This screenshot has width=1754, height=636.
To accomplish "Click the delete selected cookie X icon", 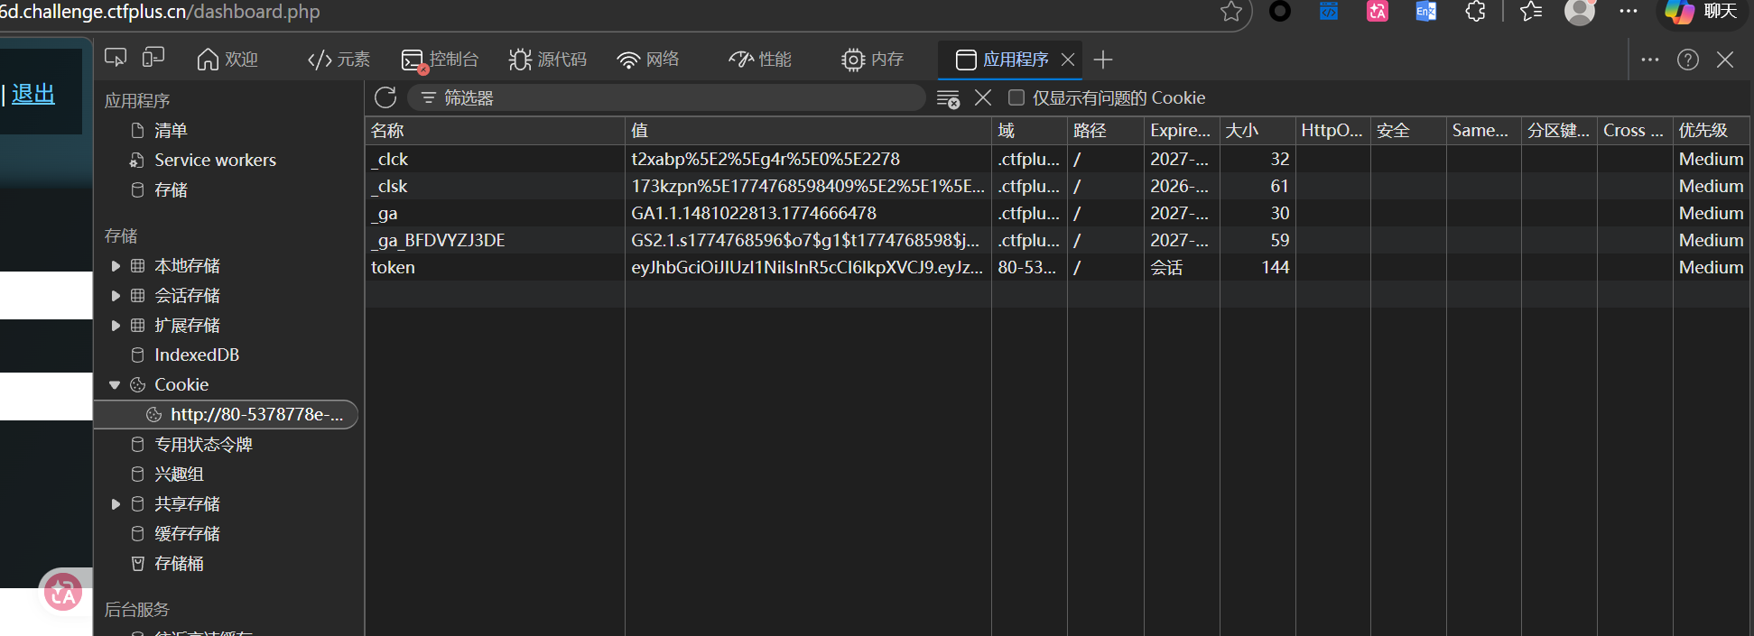I will (x=983, y=97).
